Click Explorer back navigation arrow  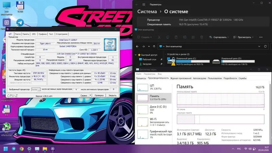click(137, 47)
